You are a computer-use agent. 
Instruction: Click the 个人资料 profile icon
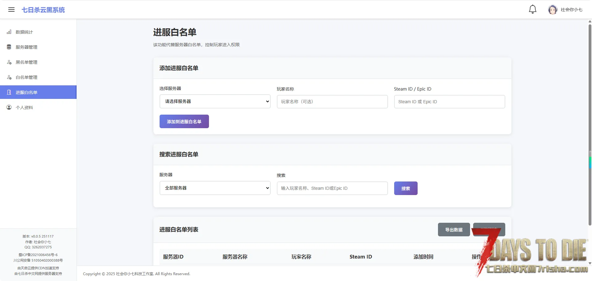coord(9,108)
